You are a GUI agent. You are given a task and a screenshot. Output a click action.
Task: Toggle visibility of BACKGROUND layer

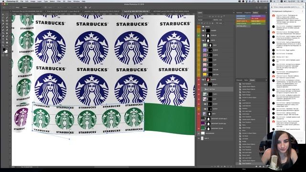pyautogui.click(x=199, y=133)
